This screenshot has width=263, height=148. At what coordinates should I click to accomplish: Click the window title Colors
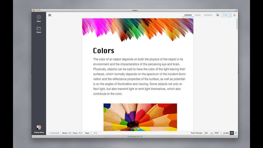point(135,10)
